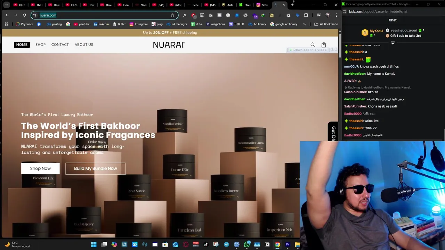This screenshot has height=250, width=445.
Task: Expand hidden bookmarks chevron
Action: (305, 24)
